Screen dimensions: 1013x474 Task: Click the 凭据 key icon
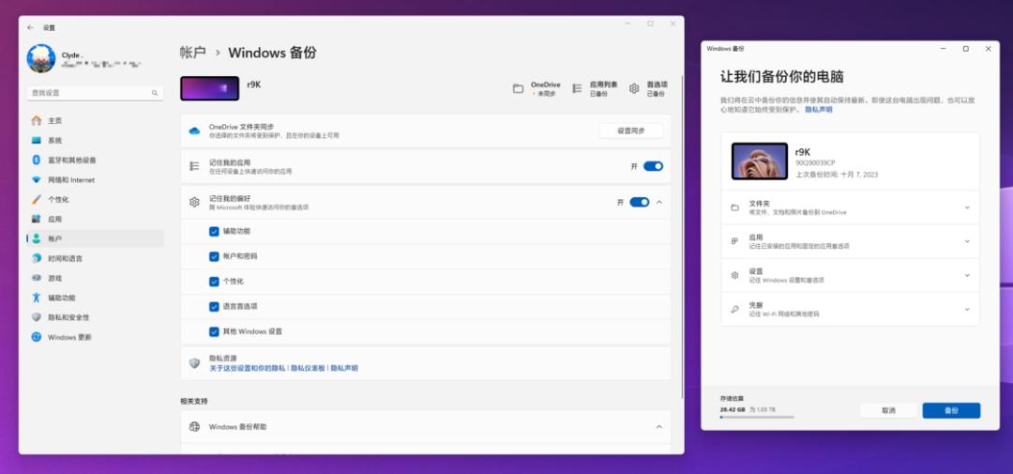point(734,309)
